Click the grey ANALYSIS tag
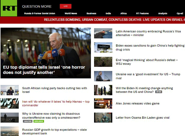 (x=28, y=121)
